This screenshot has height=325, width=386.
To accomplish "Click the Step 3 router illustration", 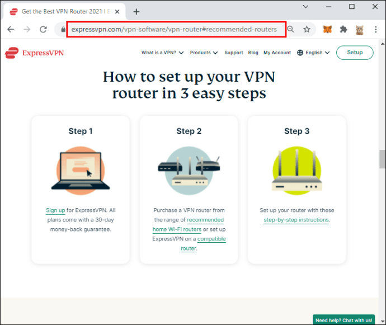I will pyautogui.click(x=297, y=171).
